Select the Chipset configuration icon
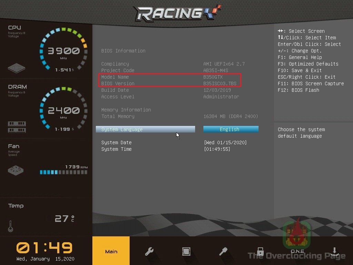Screen dimensions: 353x265 click(x=186, y=252)
